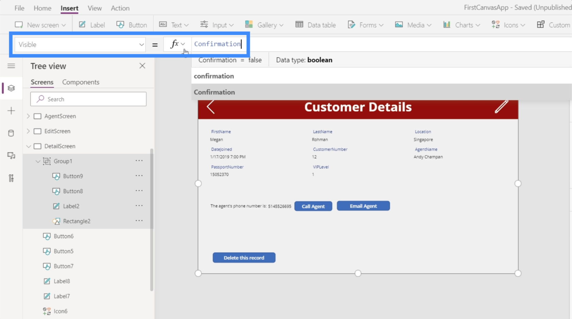Open Tree view layers icon
Screen dimensions: 572x319
point(11,88)
